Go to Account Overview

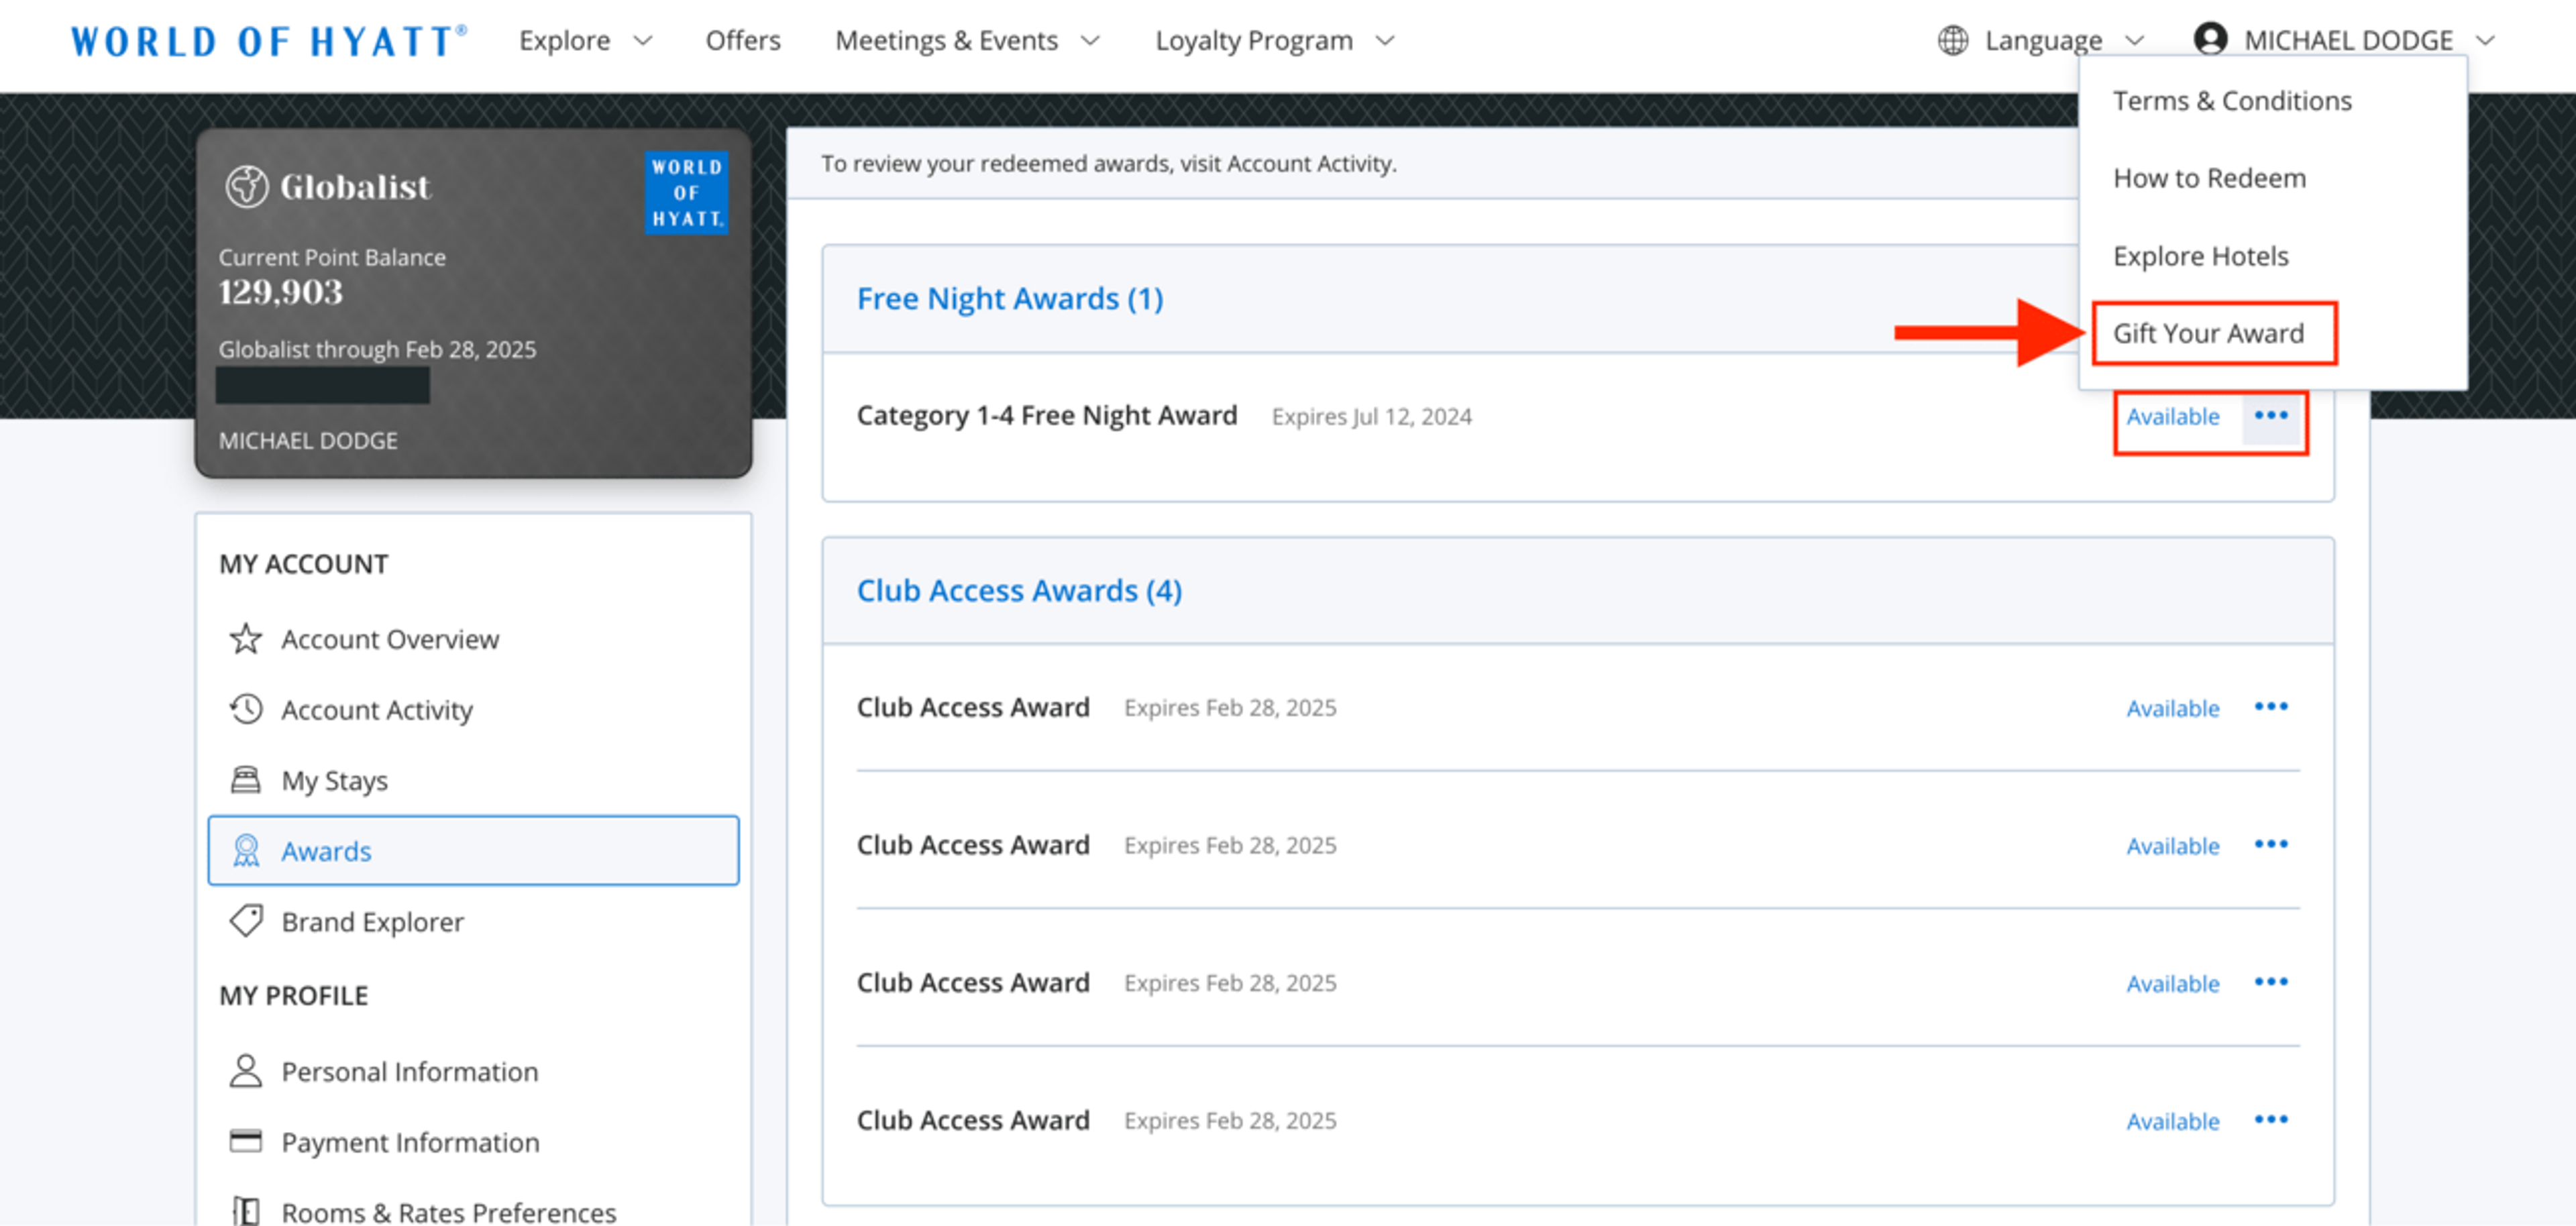coord(389,639)
